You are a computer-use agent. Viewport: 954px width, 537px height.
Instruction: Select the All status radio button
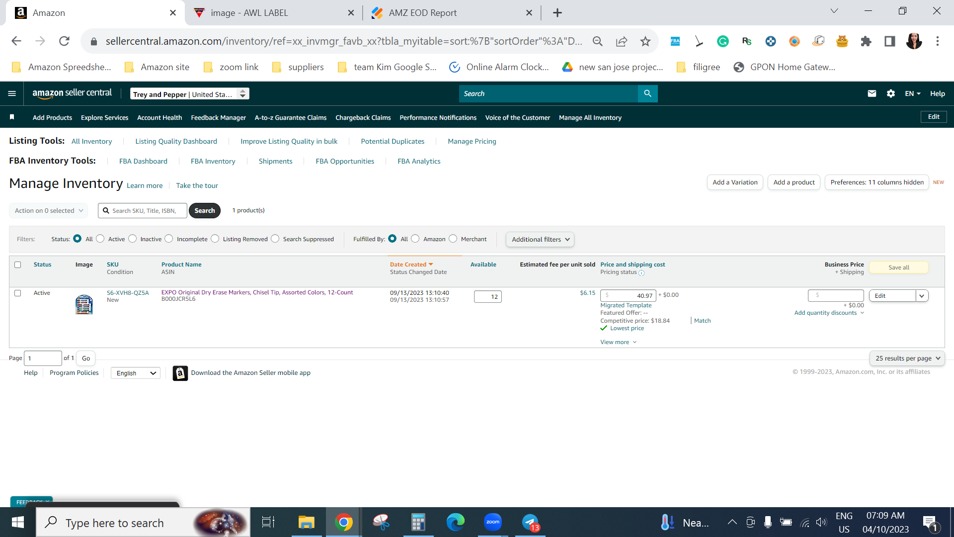(x=77, y=239)
